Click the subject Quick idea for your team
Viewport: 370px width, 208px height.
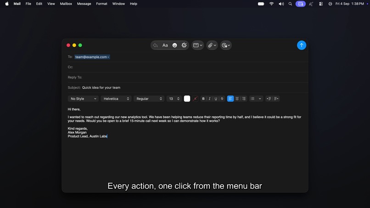coord(101,88)
